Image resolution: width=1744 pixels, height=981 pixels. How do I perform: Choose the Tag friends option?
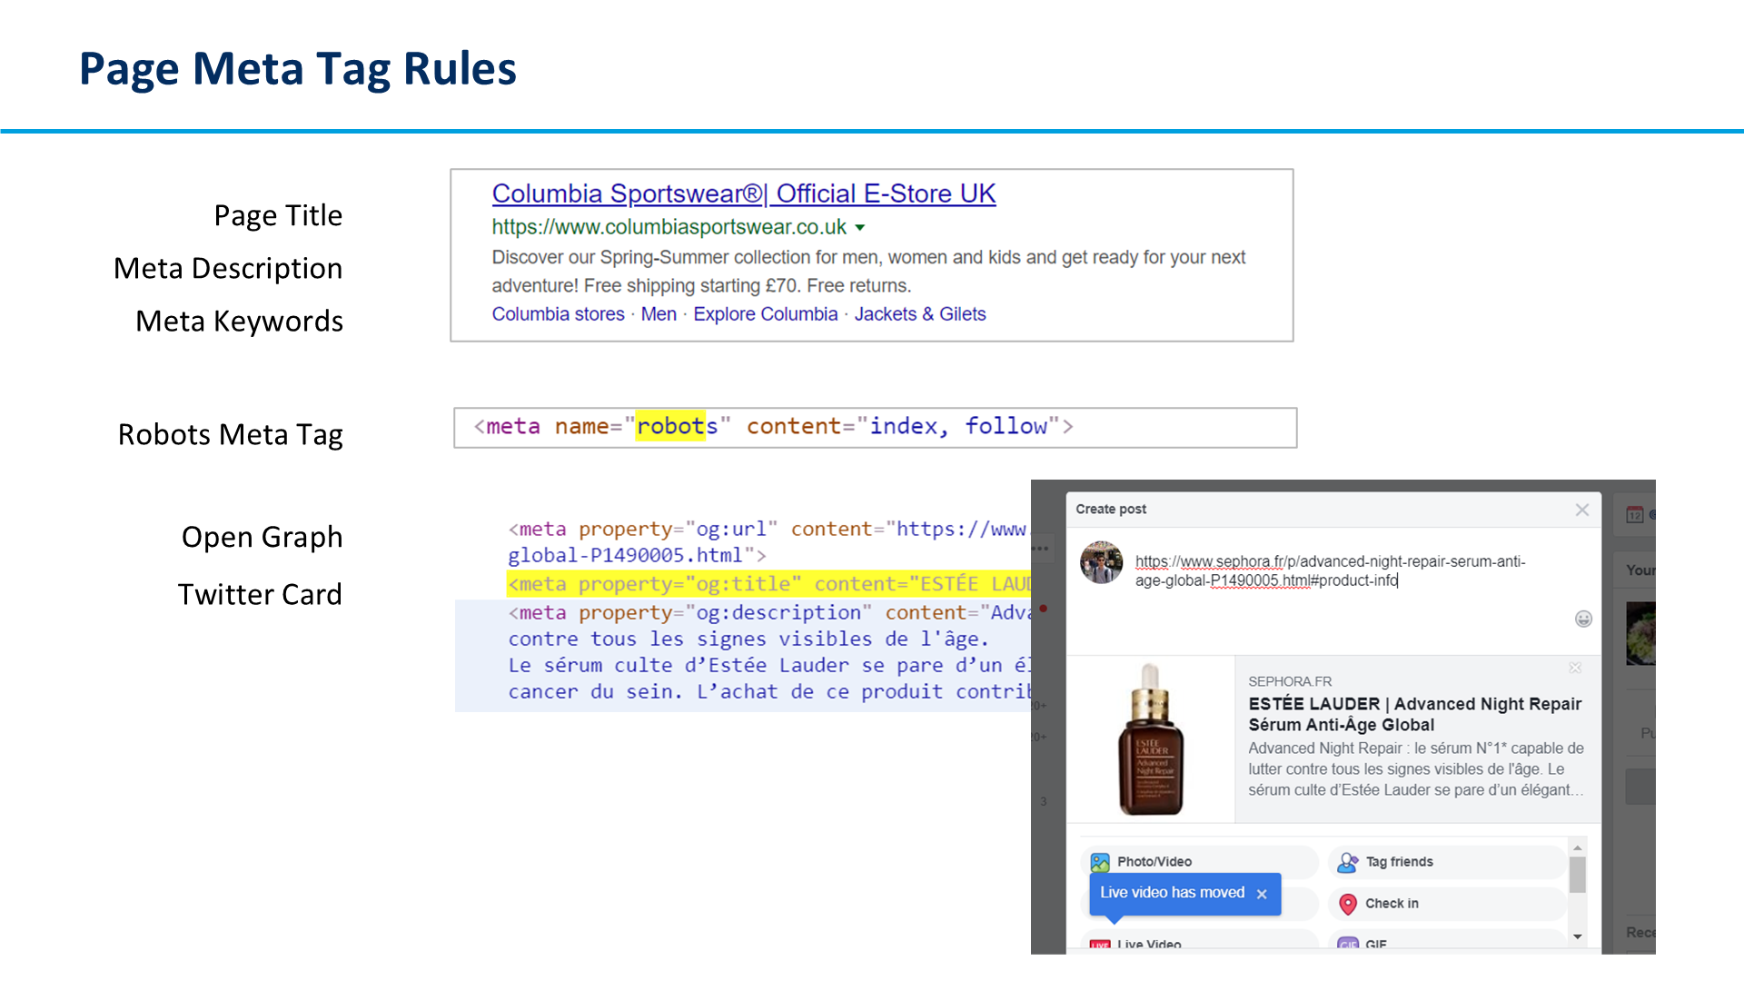coord(1446,861)
